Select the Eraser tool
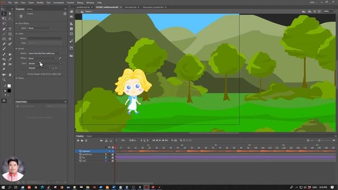This screenshot has width=338, height=190. (x=4, y=64)
